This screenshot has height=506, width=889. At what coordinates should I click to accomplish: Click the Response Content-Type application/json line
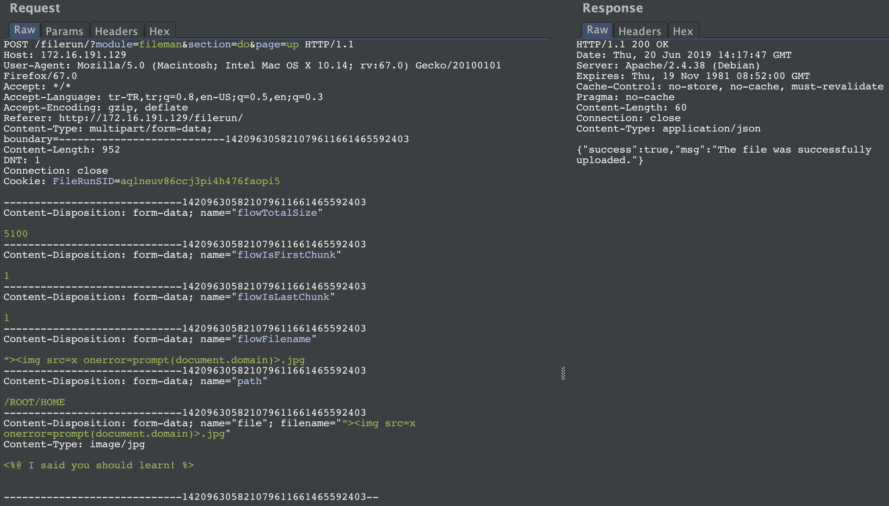[668, 128]
